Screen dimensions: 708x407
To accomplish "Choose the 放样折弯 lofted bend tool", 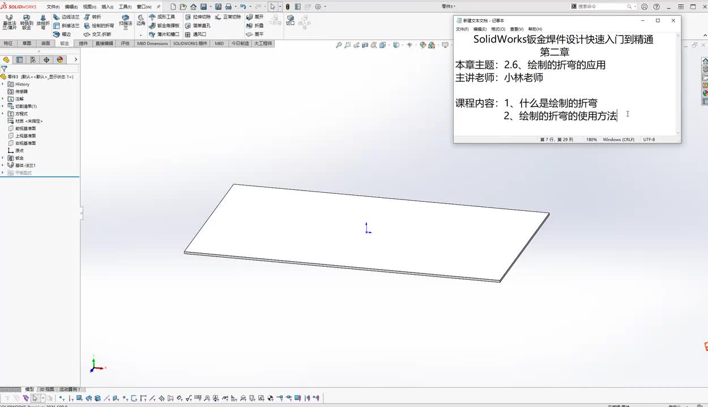I will point(43,22).
